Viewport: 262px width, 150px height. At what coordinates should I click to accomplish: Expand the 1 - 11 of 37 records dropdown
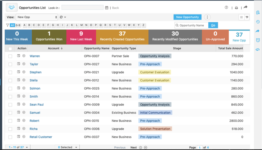(x=18, y=147)
